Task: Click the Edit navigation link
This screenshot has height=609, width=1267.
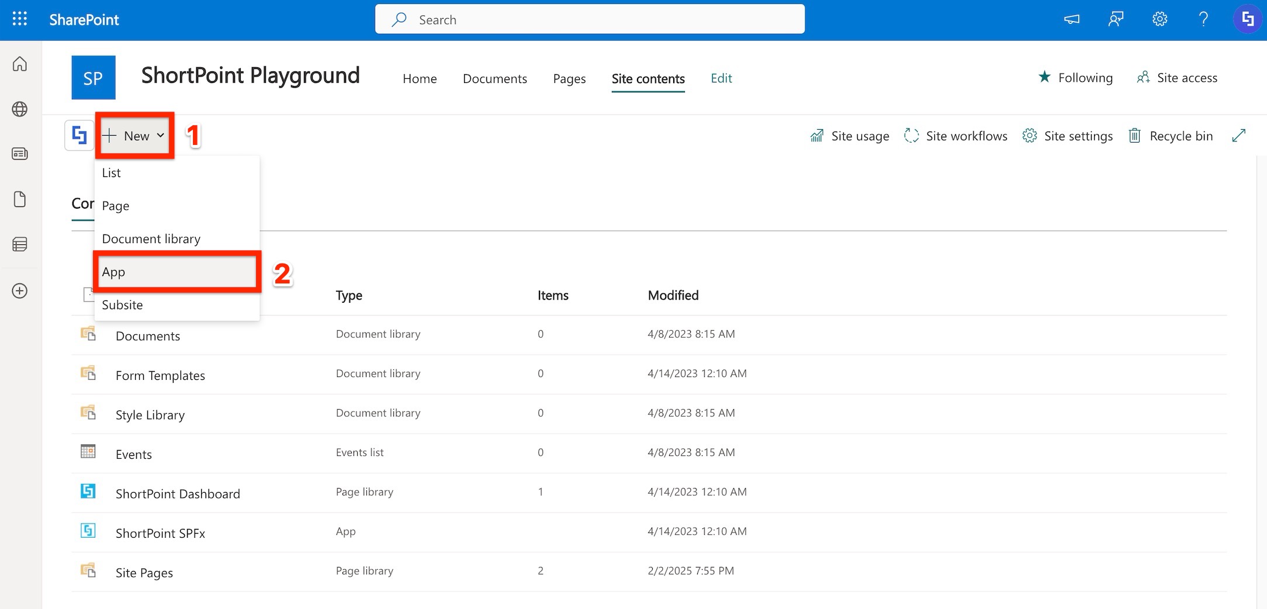Action: tap(721, 78)
